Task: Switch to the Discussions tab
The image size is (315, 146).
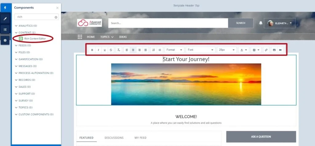Action: tap(114, 138)
